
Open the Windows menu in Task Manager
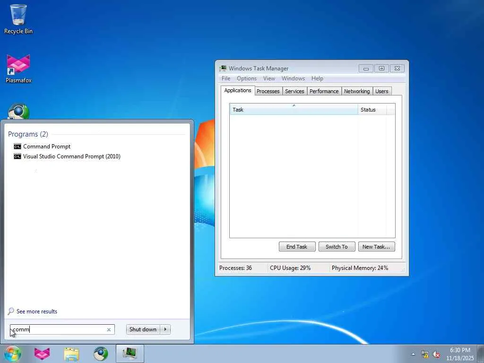[293, 78]
